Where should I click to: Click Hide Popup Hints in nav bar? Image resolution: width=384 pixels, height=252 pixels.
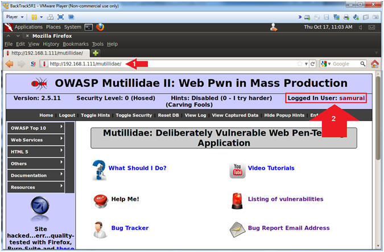284,115
